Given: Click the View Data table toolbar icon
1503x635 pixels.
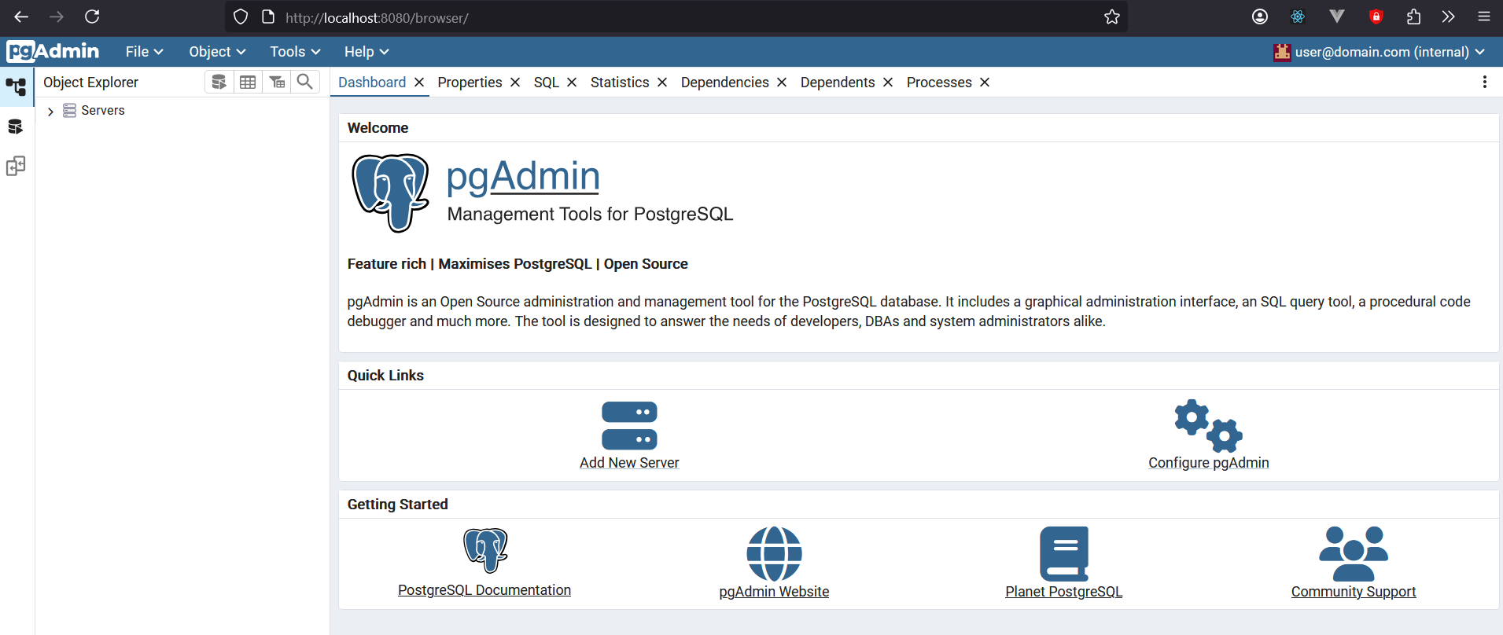Looking at the screenshot, I should [248, 82].
